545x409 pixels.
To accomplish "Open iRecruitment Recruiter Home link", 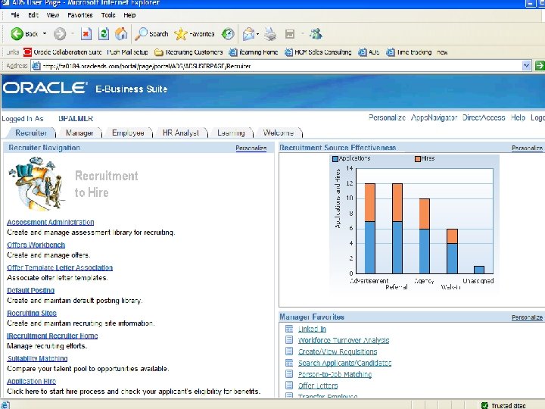I will pos(52,336).
